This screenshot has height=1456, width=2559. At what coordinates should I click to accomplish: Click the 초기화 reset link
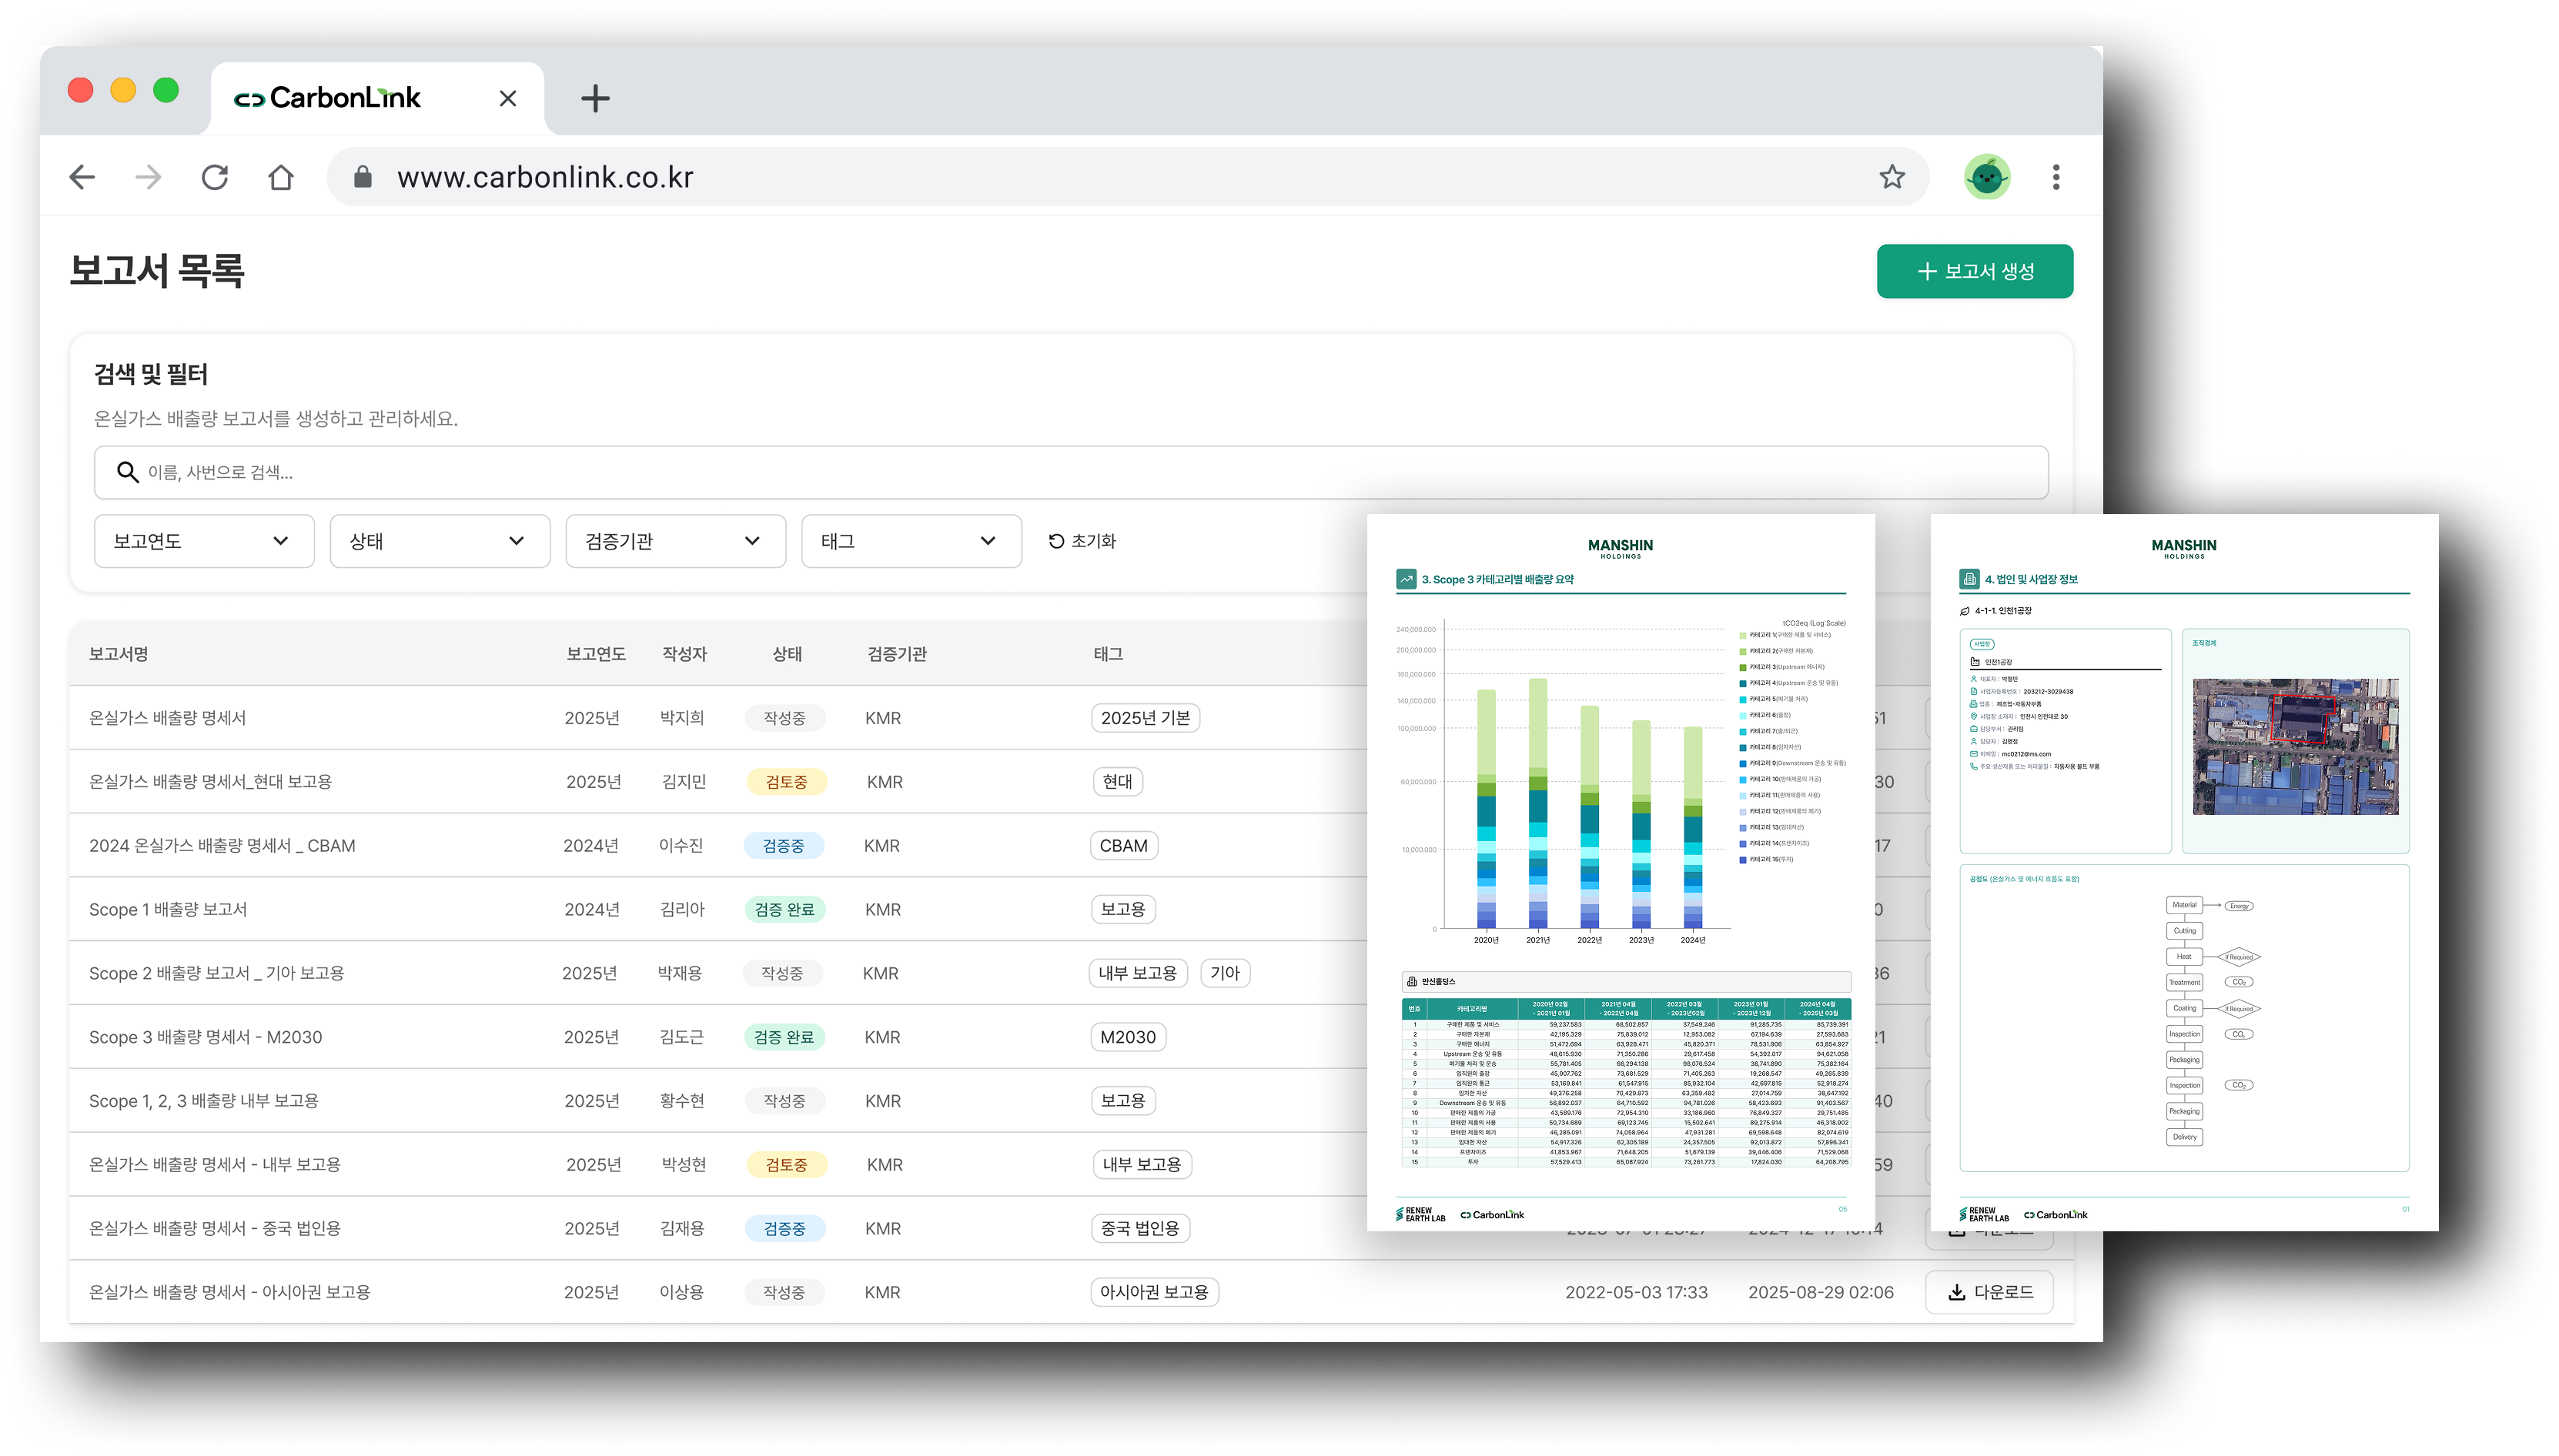1092,541
